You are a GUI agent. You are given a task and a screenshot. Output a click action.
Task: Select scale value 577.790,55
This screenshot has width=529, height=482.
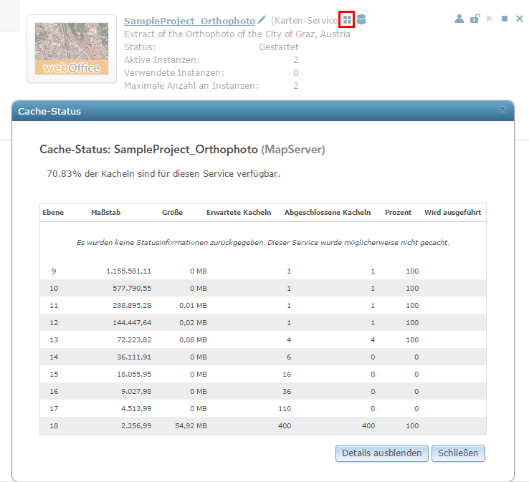point(132,288)
